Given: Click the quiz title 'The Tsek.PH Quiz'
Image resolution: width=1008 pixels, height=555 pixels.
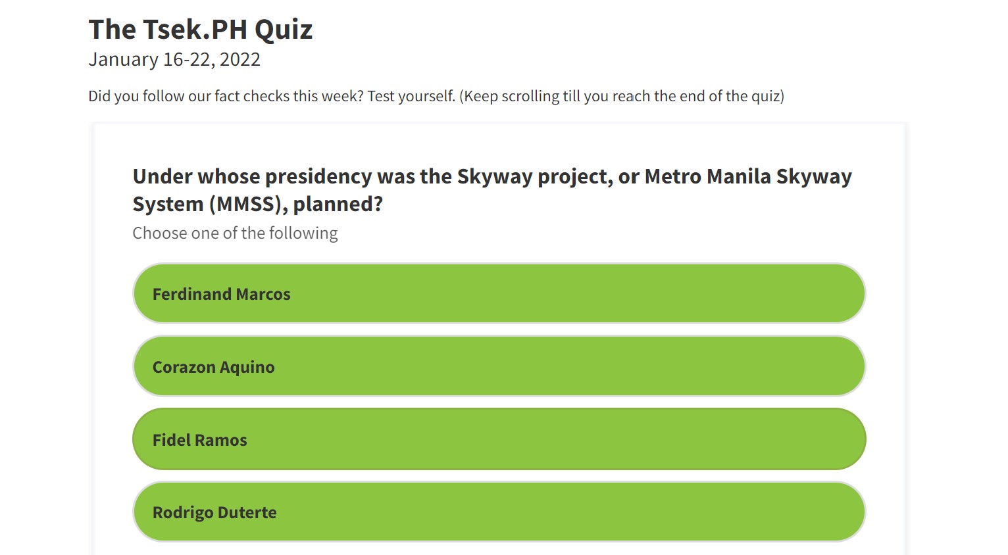Looking at the screenshot, I should coord(201,29).
